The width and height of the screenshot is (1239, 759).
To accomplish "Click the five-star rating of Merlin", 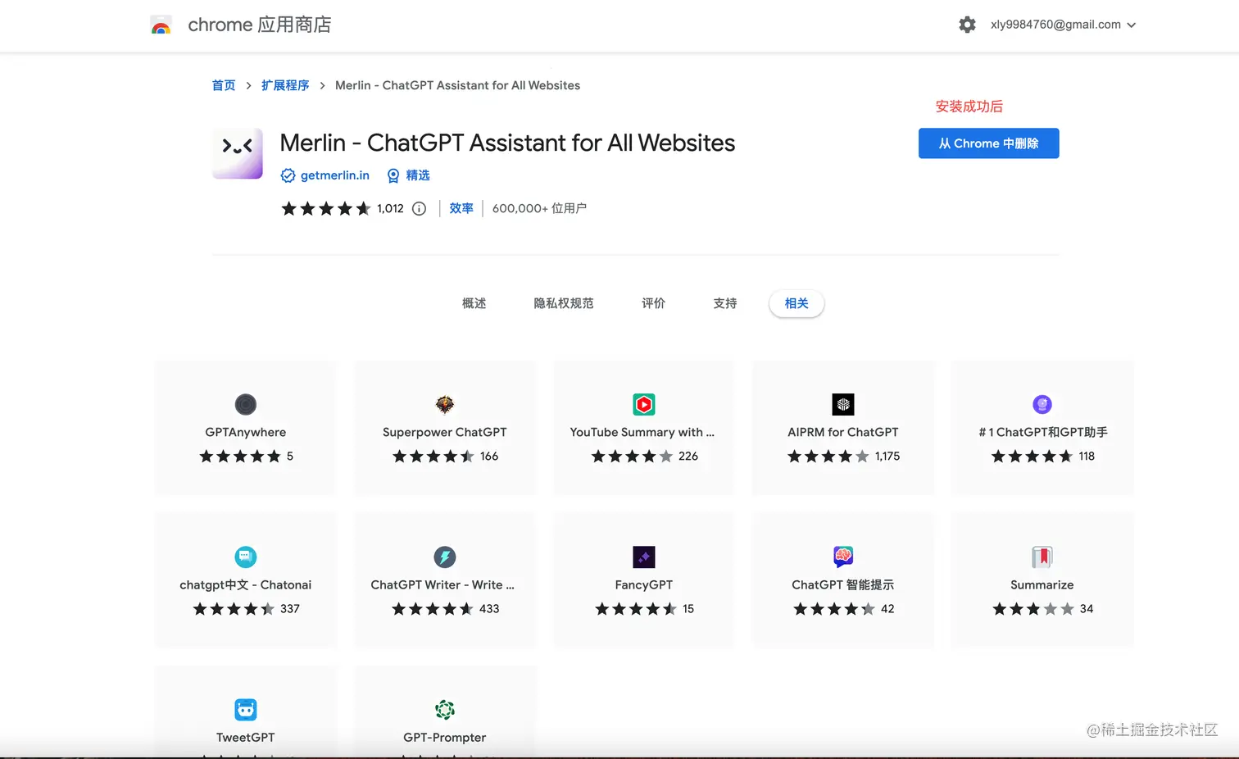I will tap(326, 208).
